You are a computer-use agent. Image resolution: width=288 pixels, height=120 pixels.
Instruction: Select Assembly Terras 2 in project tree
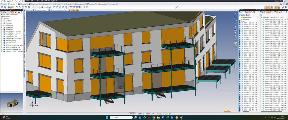click(x=11, y=42)
